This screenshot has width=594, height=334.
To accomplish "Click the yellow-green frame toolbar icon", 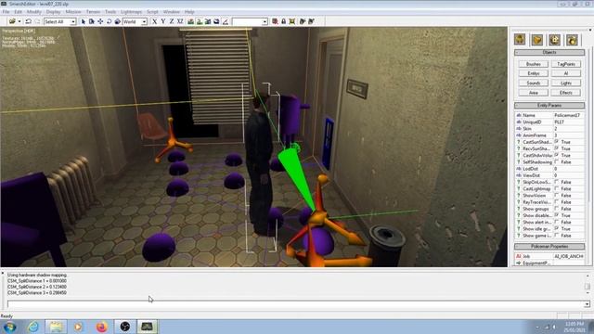I will [x=292, y=21].
